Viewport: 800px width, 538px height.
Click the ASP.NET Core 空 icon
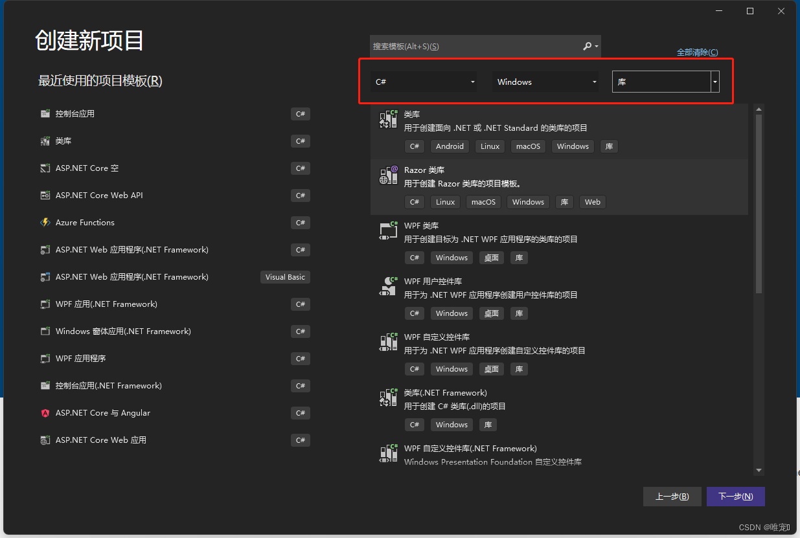tap(45, 168)
